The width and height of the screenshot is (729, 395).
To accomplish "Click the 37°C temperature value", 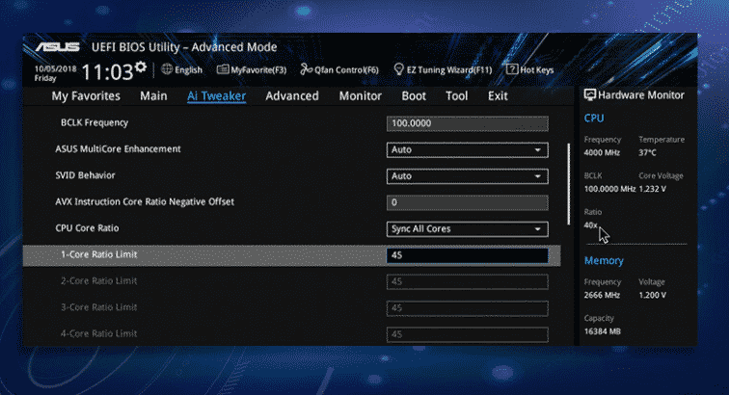I will [x=647, y=152].
